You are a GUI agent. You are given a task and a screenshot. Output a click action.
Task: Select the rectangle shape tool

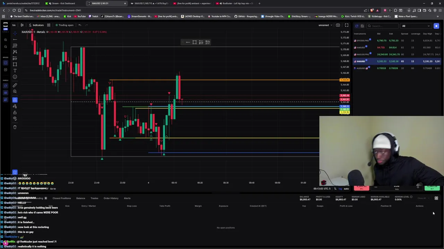point(15,64)
